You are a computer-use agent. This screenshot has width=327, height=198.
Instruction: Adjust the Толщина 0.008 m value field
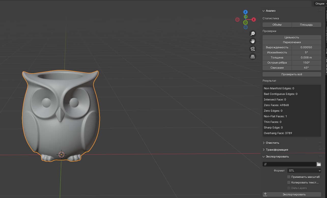306,58
